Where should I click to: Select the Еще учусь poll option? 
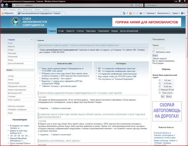pyautogui.click(x=159, y=93)
